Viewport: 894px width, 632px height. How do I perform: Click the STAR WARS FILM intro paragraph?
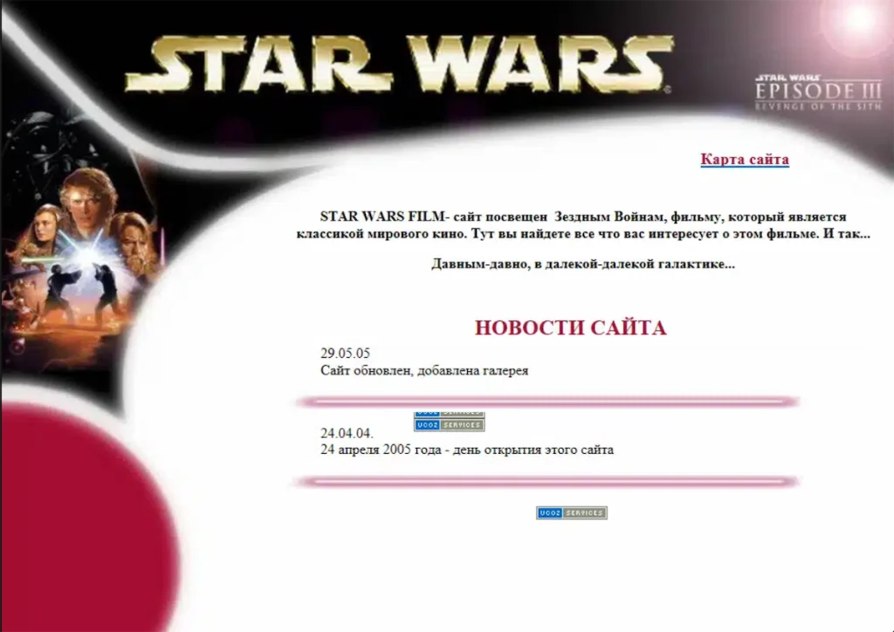coord(583,225)
